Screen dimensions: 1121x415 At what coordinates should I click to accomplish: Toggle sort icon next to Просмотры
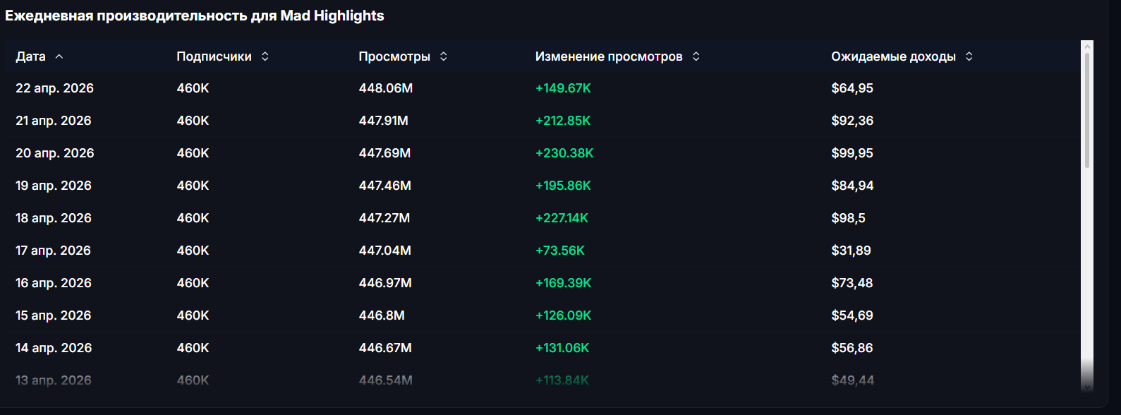pos(444,56)
